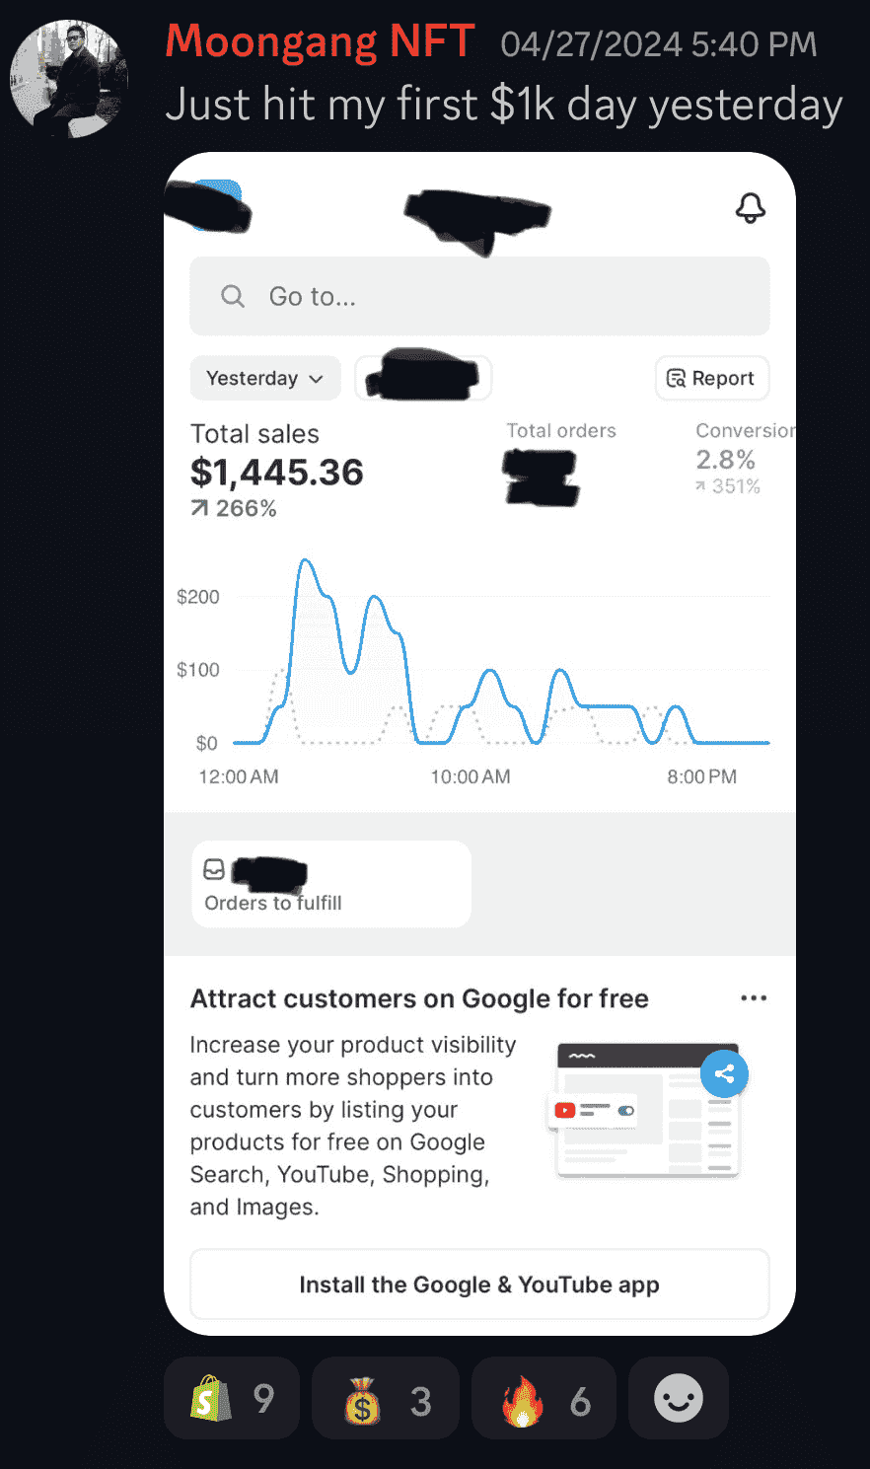Click the Total sales amount $1,445.36
The width and height of the screenshot is (870, 1469).
(x=277, y=473)
